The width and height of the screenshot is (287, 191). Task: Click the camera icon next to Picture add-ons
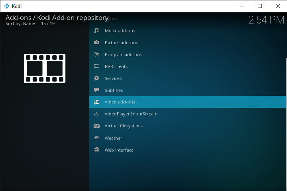coord(96,43)
